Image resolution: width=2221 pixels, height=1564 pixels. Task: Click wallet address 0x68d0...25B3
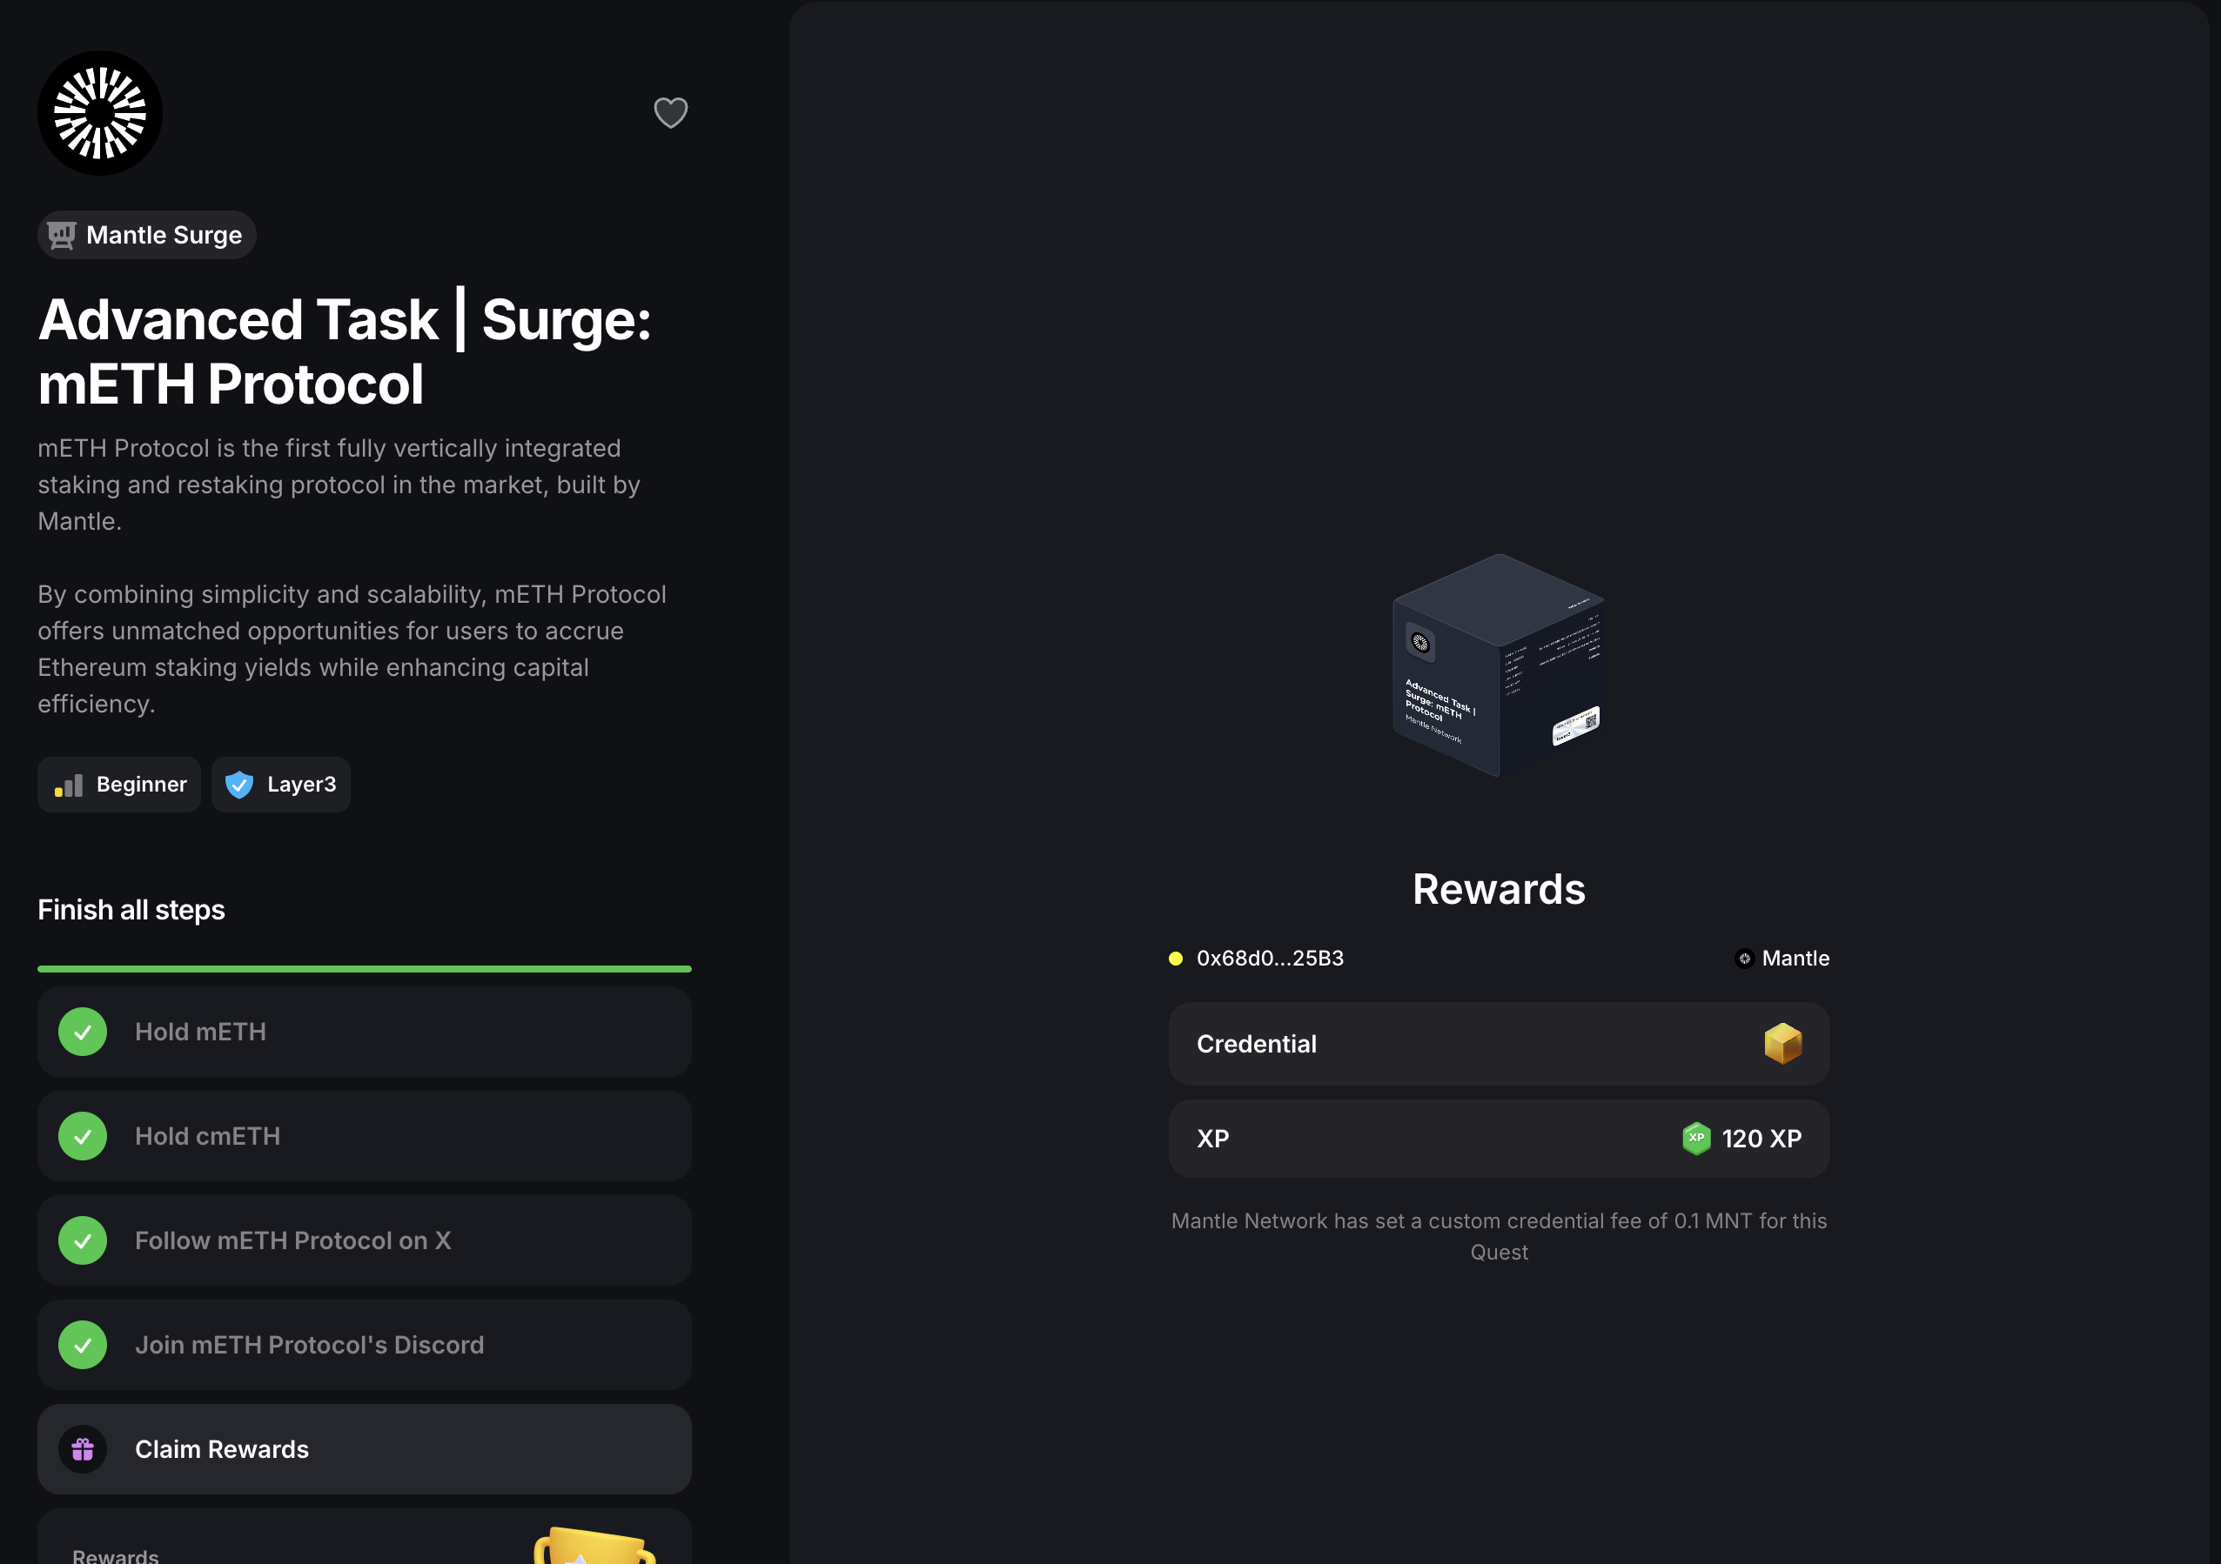1269,959
